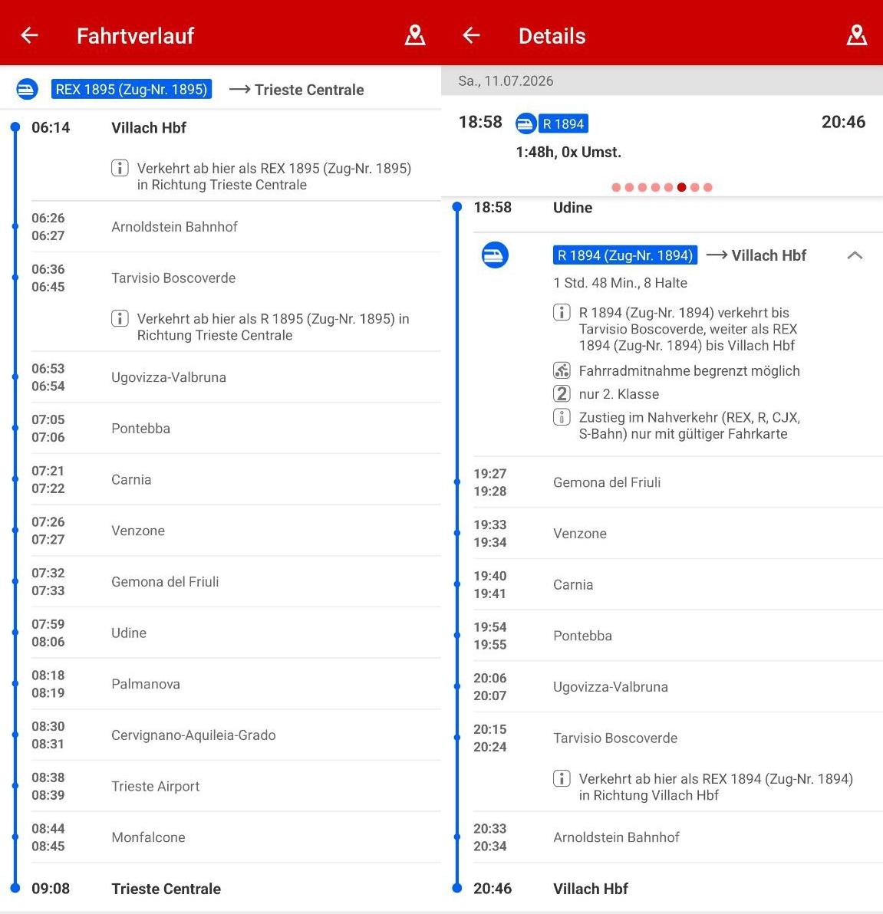This screenshot has width=883, height=914.
Task: Open Trieste Airport stop entry
Action: 155,787
